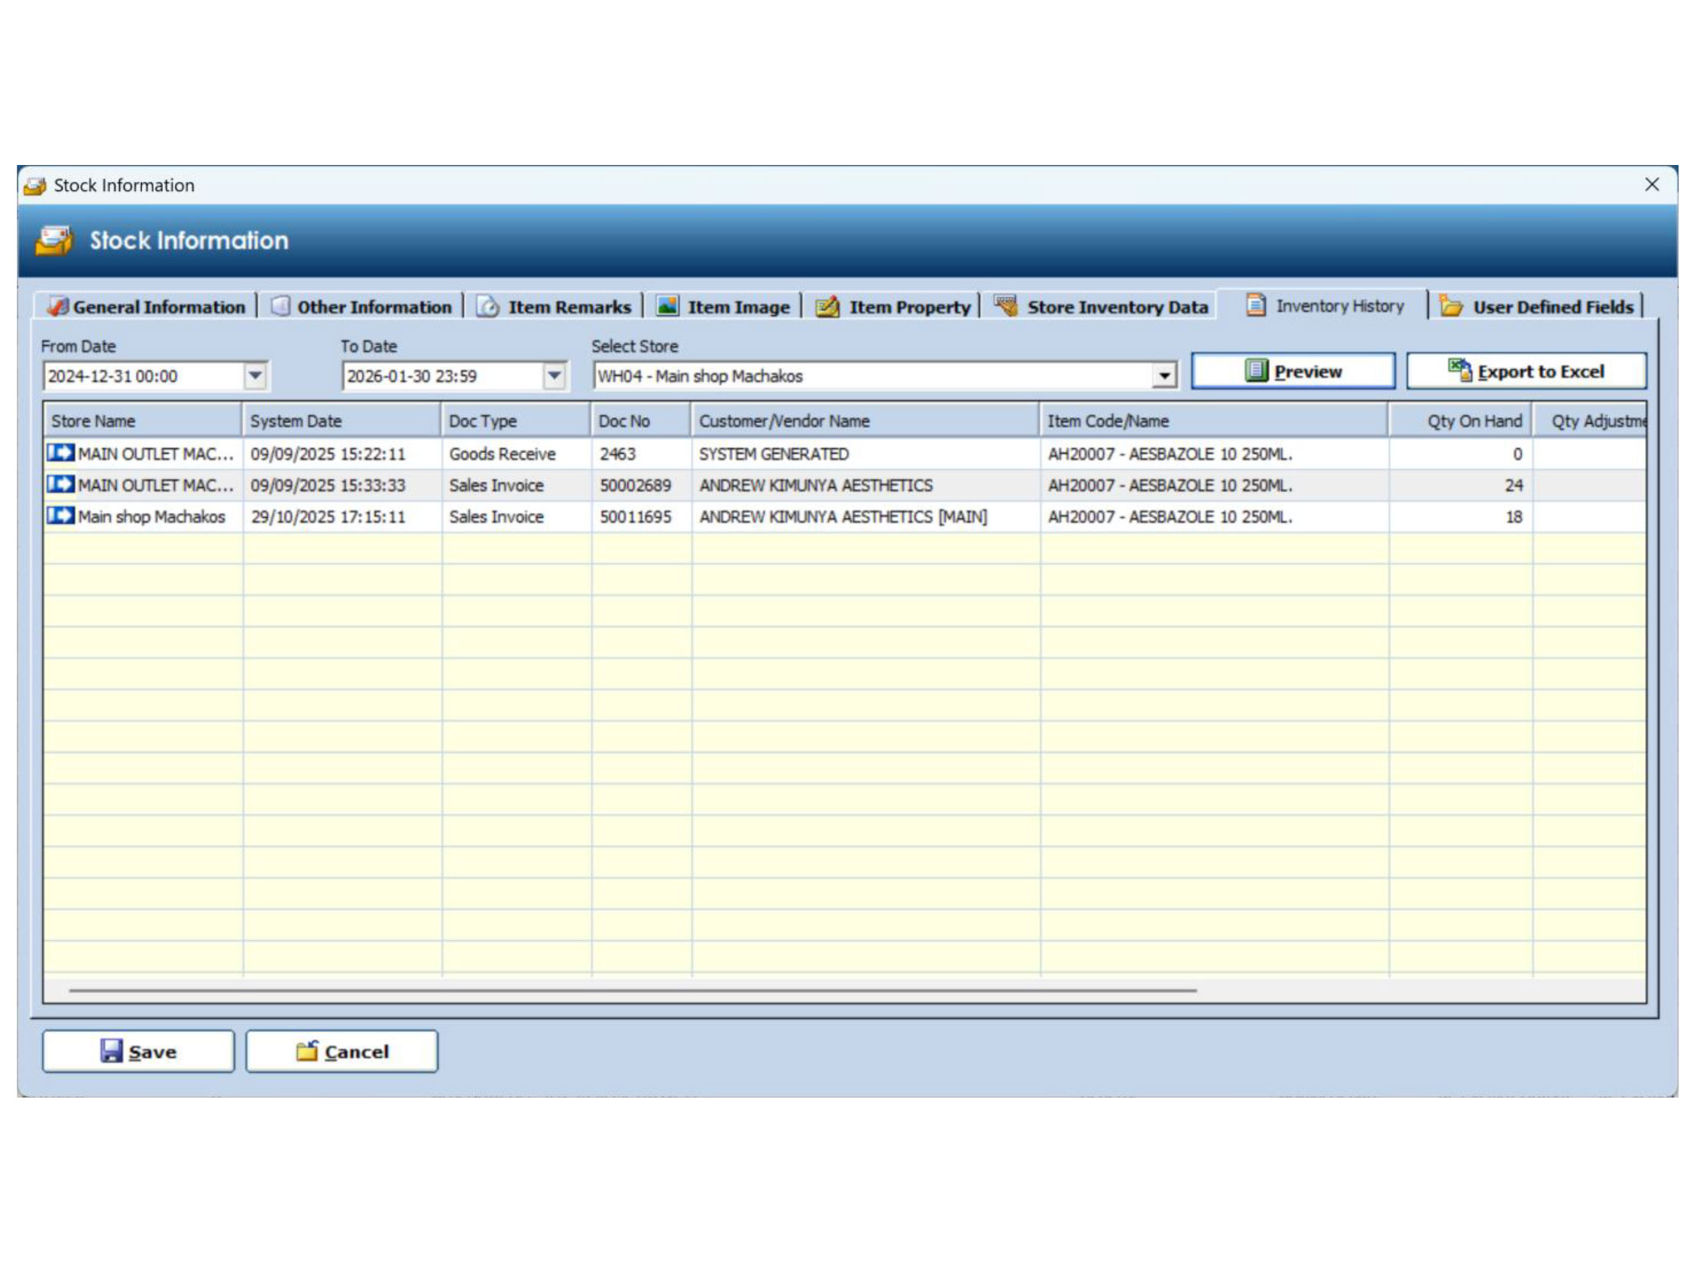Open the To Date dropdown arrow
The image size is (1696, 1261).
[555, 376]
